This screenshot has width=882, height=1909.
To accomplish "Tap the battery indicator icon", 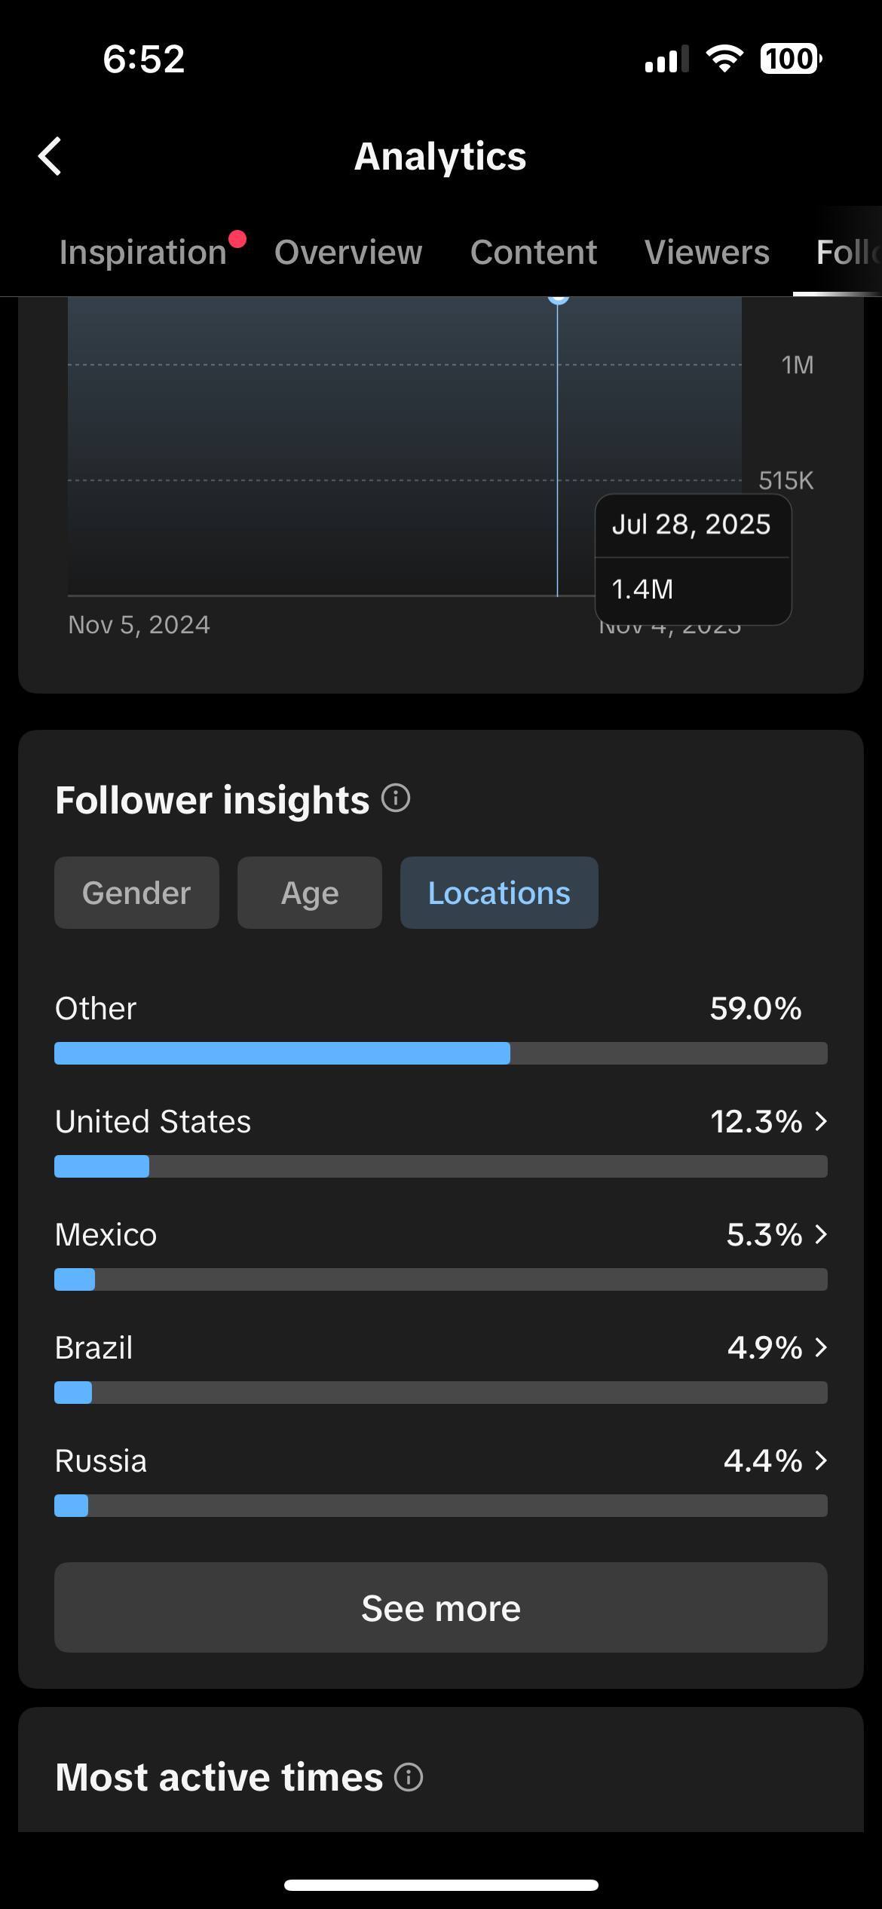I will (790, 59).
